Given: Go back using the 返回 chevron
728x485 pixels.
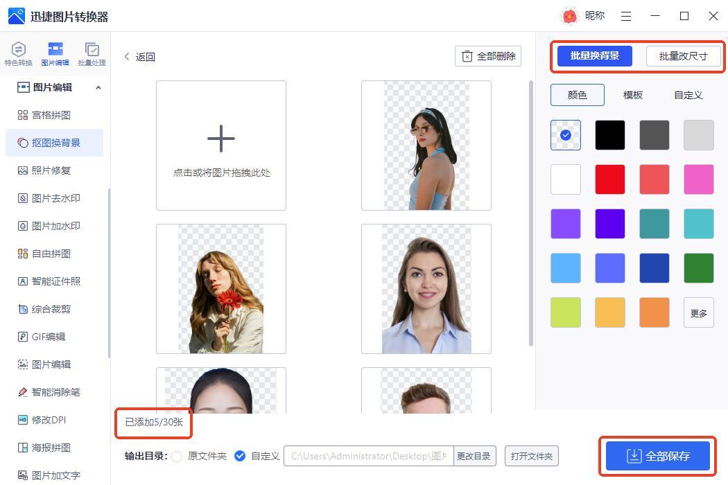Looking at the screenshot, I should 127,57.
